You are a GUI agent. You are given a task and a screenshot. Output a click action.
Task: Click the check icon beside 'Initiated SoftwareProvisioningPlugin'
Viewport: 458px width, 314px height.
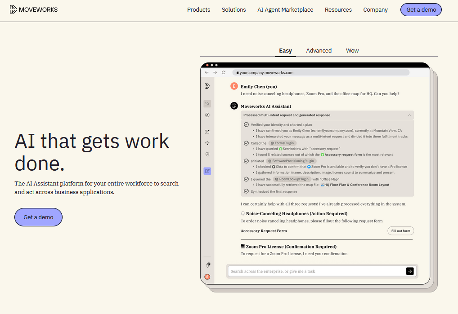(246, 161)
